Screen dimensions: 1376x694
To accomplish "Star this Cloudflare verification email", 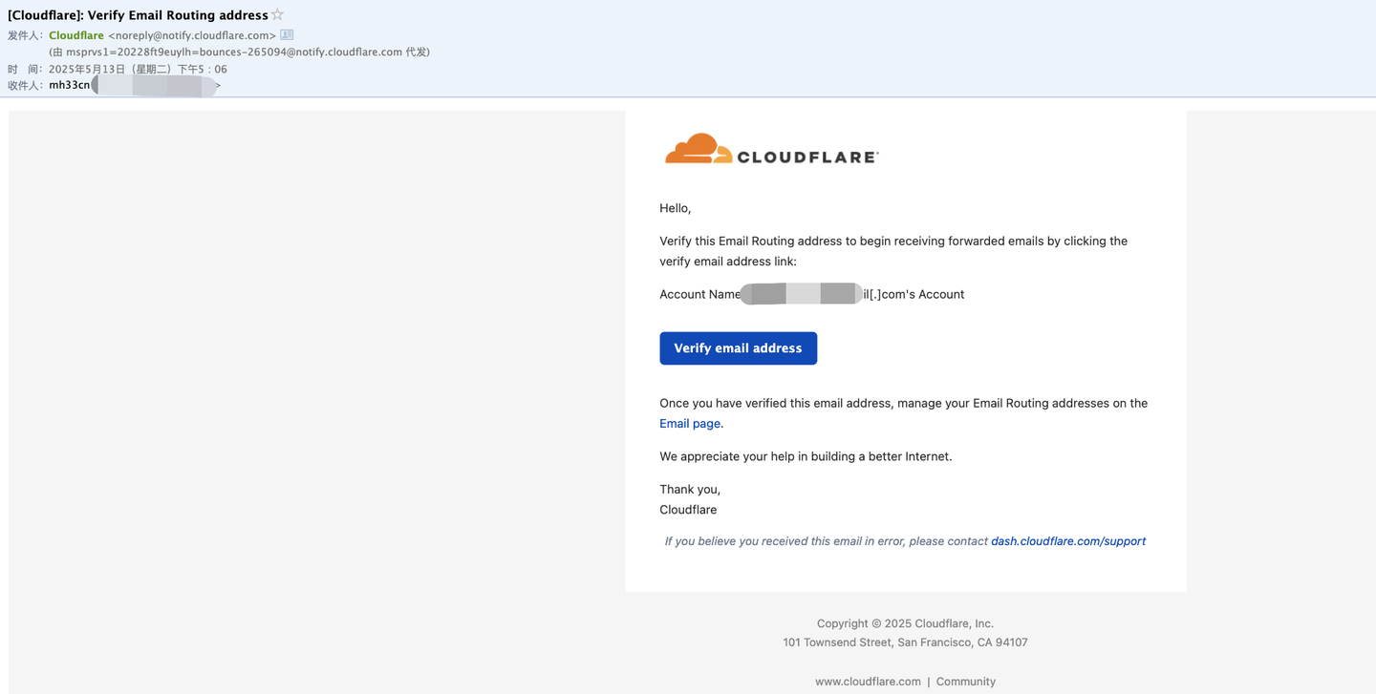I will pos(277,14).
